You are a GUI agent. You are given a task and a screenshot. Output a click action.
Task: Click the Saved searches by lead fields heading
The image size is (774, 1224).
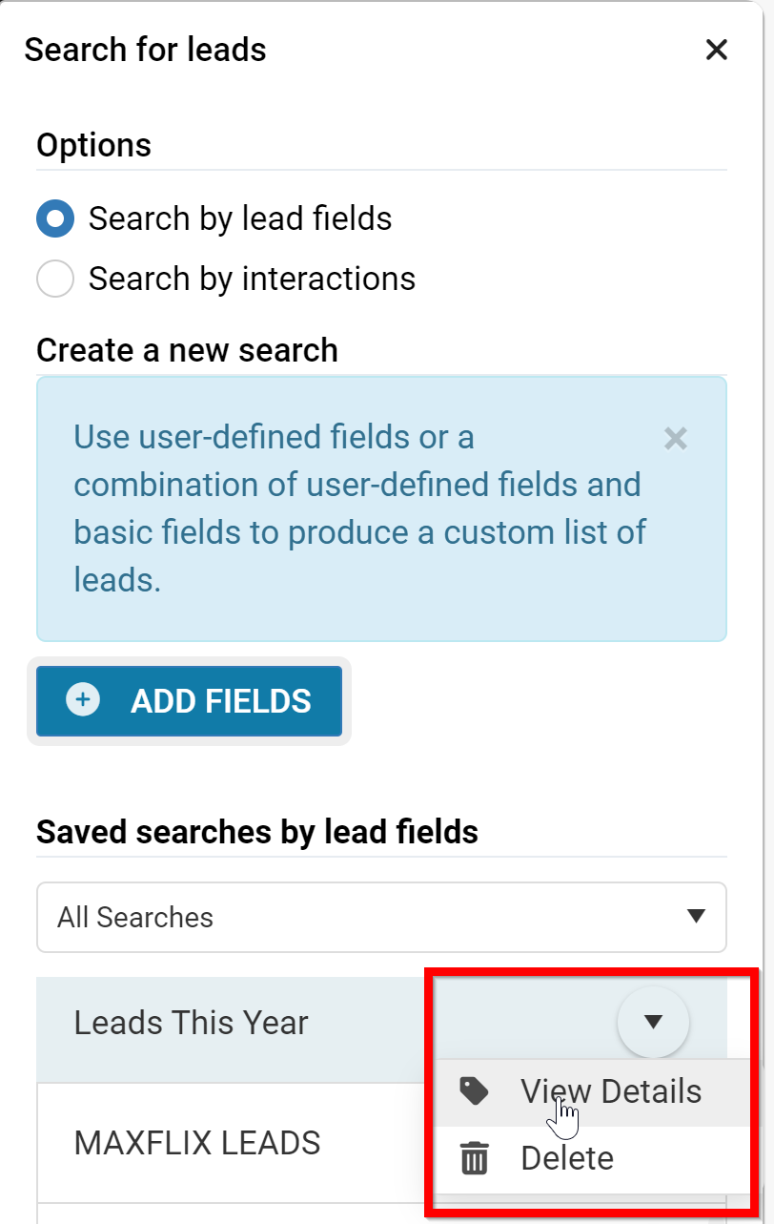point(256,831)
